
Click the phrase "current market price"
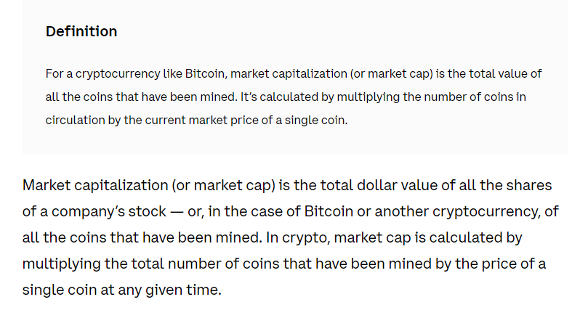pos(201,121)
